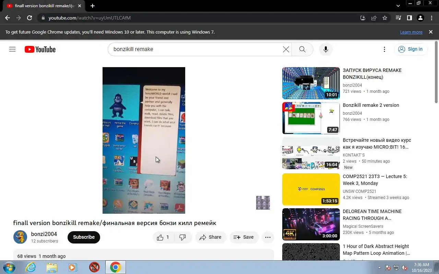This screenshot has width=439, height=274.
Task: Click the video player area
Action: [144, 140]
